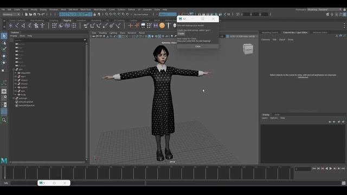Collapse the geo group in Outliner
This screenshot has width=347, height=195.
14,69
